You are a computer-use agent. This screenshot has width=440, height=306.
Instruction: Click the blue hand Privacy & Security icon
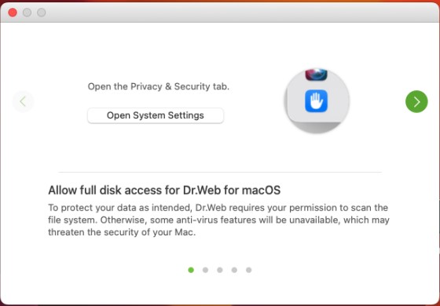[316, 101]
